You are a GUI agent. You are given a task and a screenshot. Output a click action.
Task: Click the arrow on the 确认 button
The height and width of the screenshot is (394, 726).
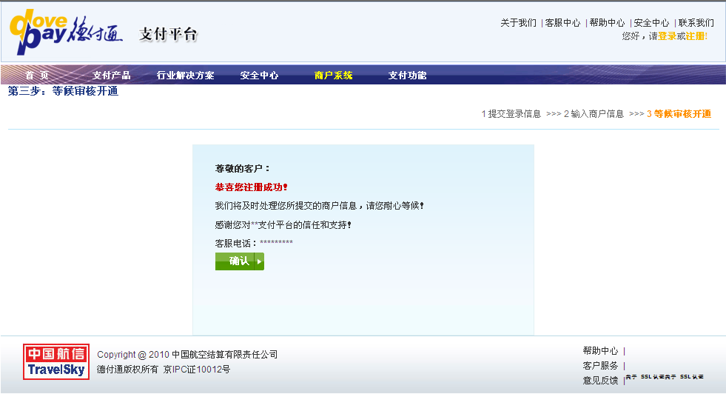click(259, 261)
